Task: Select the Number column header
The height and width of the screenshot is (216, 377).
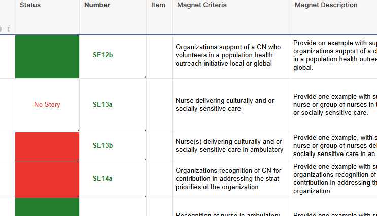Action: [x=113, y=17]
